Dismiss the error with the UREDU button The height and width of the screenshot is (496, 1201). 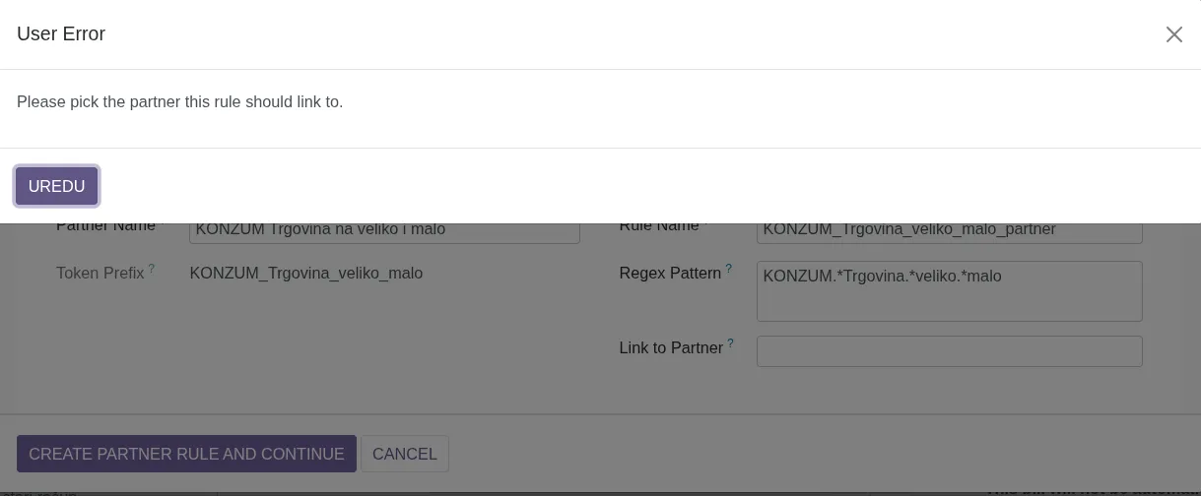tap(56, 186)
